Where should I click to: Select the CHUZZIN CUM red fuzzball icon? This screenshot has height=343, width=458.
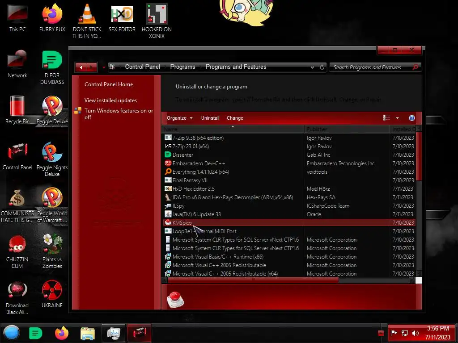click(x=17, y=251)
